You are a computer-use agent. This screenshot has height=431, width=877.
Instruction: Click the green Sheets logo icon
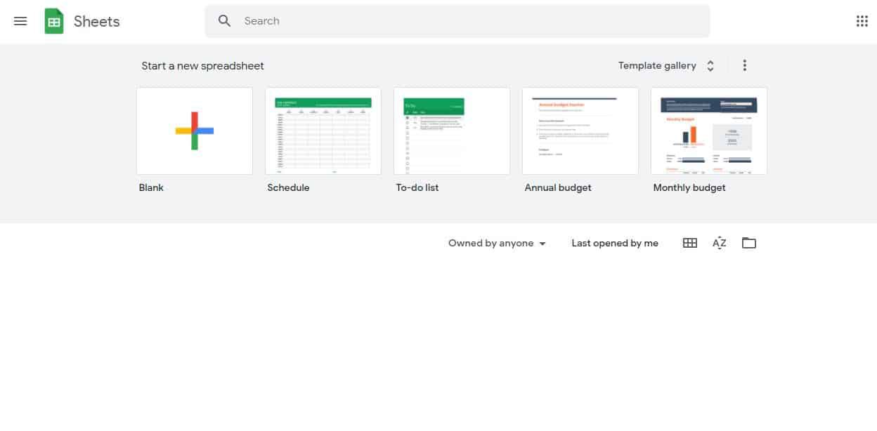point(54,21)
